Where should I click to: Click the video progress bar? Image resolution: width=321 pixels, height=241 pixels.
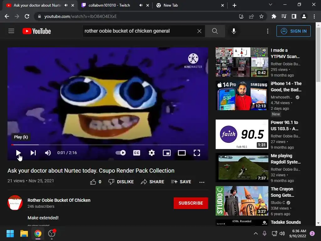108,145
